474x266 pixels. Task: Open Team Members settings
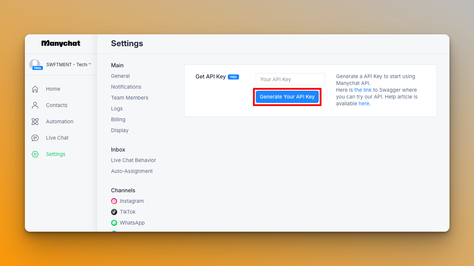[129, 98]
